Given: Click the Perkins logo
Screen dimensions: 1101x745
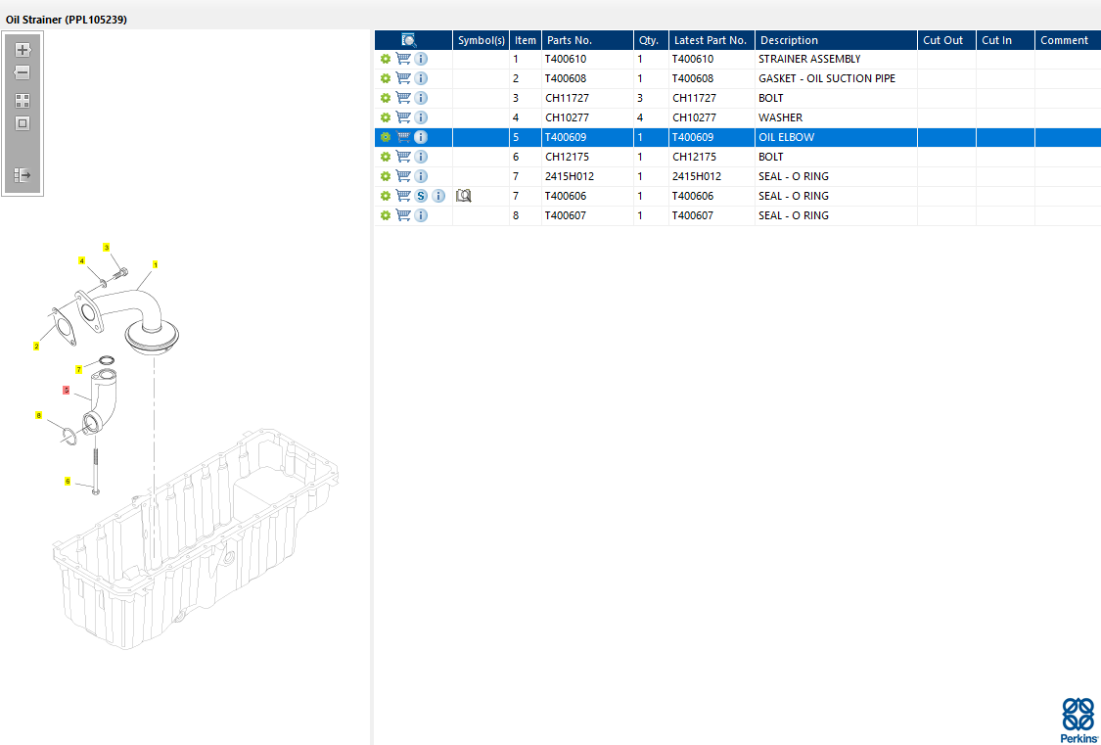Looking at the screenshot, I should click(x=1078, y=720).
